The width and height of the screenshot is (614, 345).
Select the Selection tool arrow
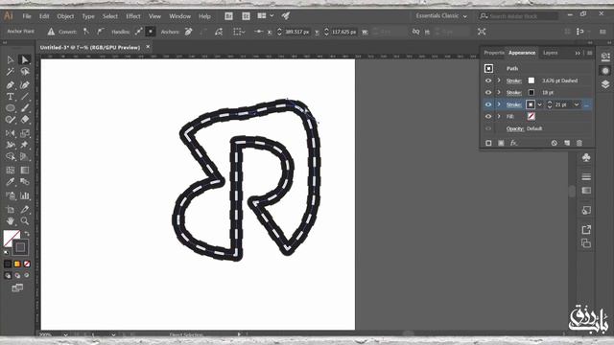click(11, 59)
